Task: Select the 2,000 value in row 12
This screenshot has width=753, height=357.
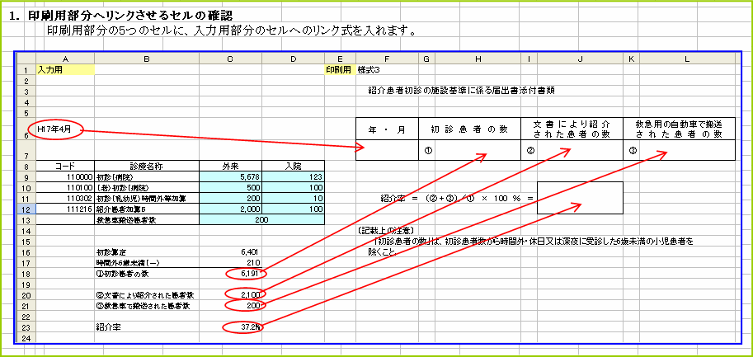Action: pos(230,209)
